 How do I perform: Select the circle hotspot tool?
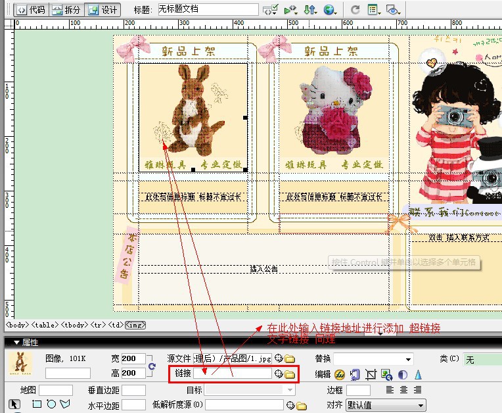click(51, 404)
